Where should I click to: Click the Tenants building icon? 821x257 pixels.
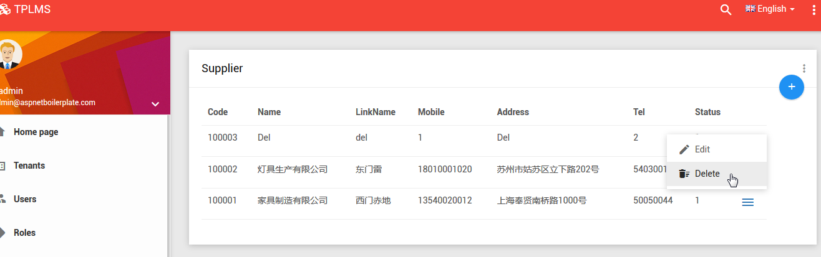coord(2,166)
